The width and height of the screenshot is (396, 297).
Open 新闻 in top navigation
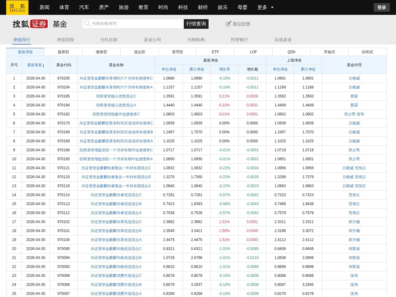(45, 7)
